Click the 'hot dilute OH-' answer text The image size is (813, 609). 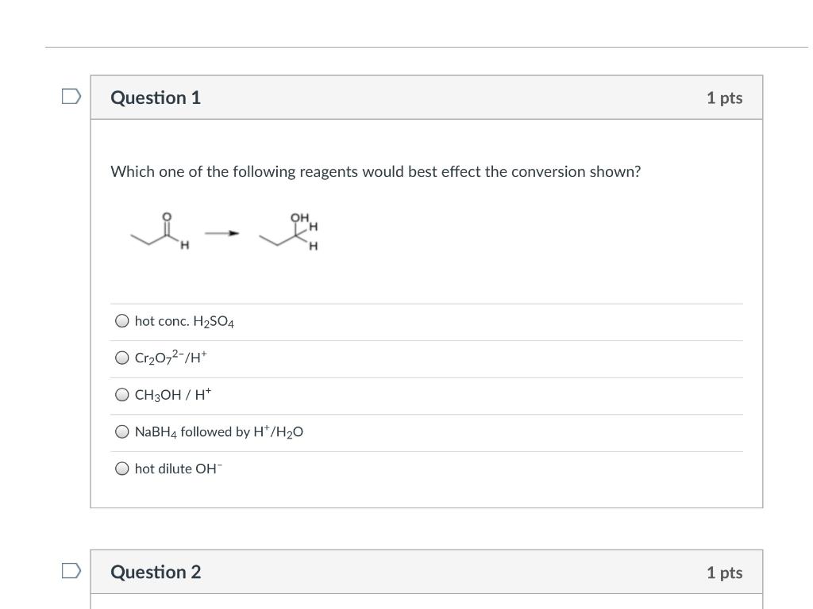tap(179, 469)
